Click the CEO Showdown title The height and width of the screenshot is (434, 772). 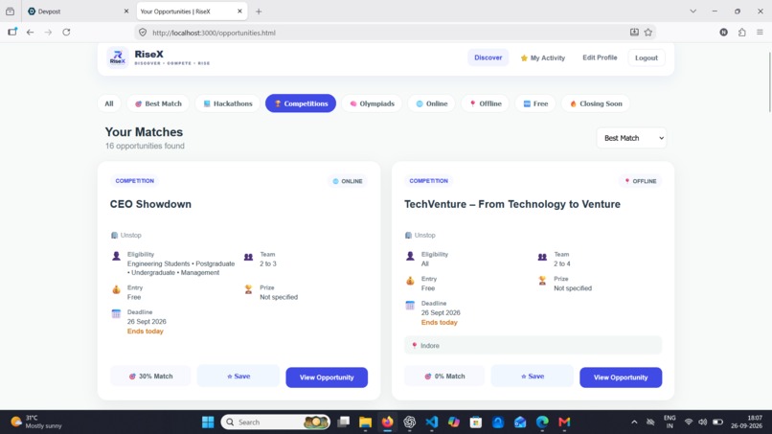click(x=150, y=204)
